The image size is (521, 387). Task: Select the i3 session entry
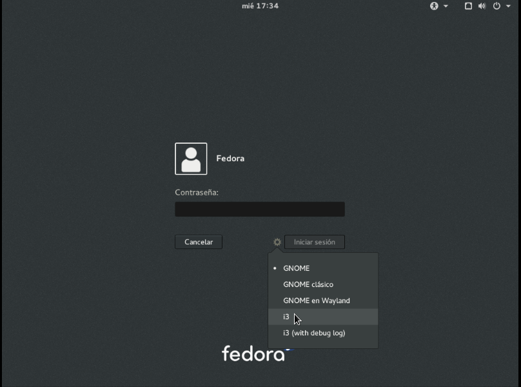pos(323,317)
